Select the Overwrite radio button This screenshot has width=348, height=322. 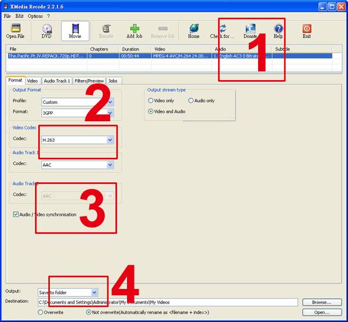click(x=40, y=312)
